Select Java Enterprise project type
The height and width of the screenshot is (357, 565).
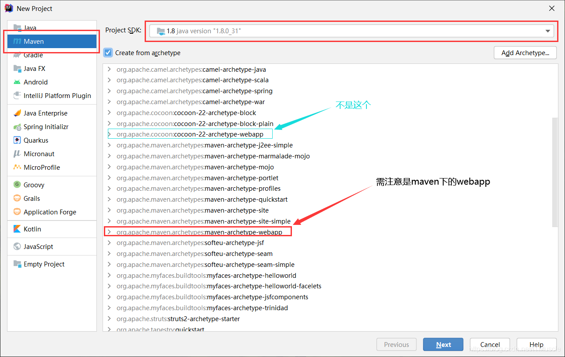[x=52, y=113]
